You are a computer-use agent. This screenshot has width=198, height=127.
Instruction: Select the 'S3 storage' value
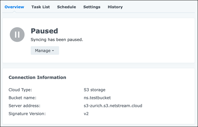[94, 90]
